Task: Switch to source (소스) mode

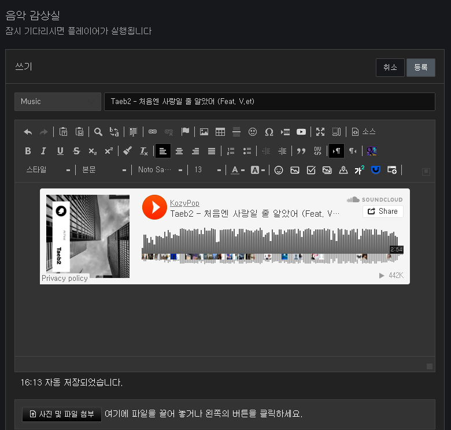Action: pyautogui.click(x=364, y=132)
